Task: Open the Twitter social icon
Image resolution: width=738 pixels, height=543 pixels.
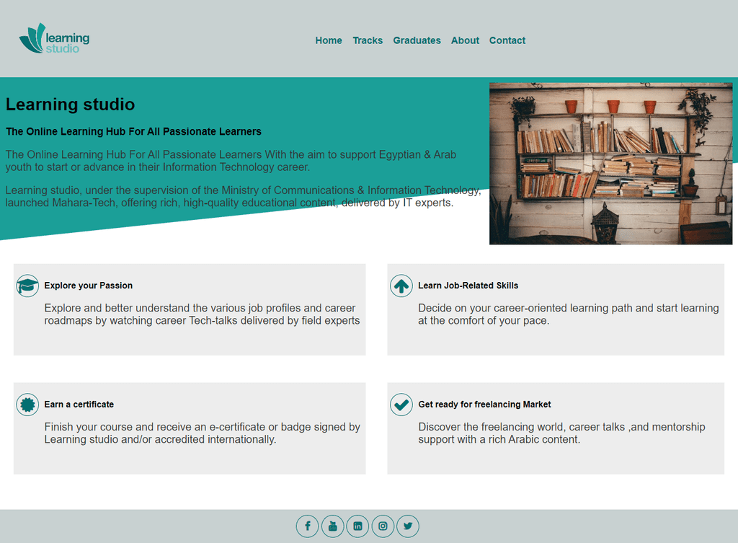Action: click(x=408, y=526)
